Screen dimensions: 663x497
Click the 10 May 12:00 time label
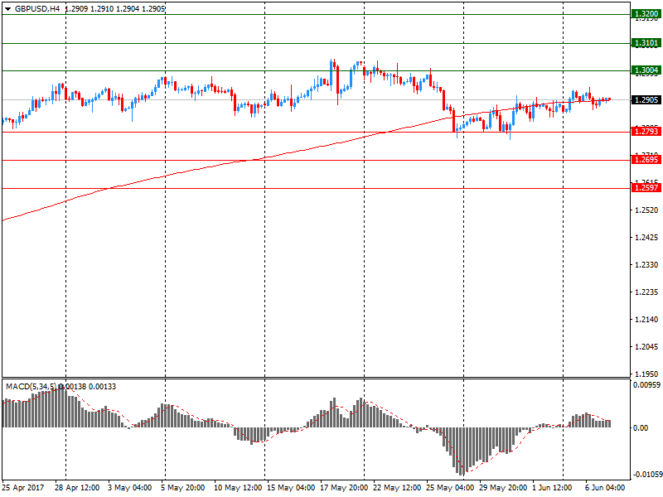pyautogui.click(x=238, y=488)
